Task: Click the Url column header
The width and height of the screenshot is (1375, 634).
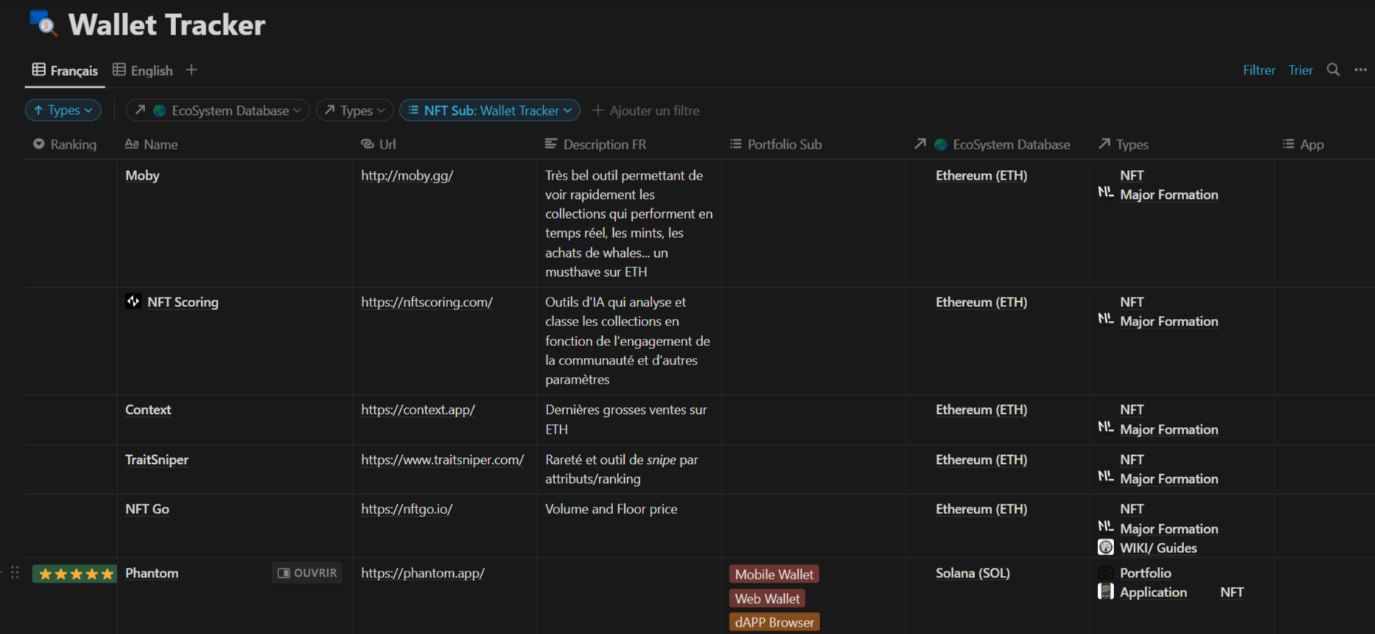Action: [x=378, y=144]
